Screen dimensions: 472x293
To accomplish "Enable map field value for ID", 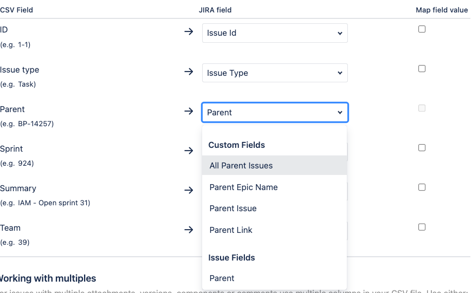I will click(422, 29).
